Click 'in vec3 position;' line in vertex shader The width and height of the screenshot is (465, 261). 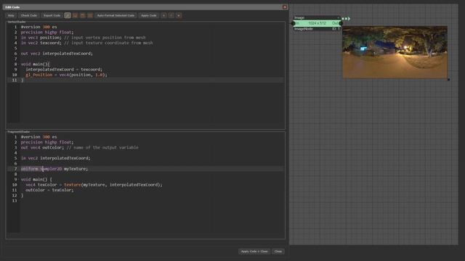pos(83,38)
